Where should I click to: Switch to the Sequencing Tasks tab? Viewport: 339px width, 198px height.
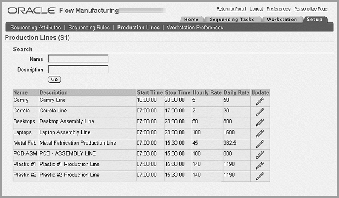[232, 20]
